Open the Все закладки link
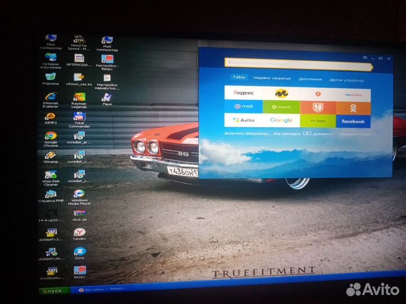 click(287, 134)
